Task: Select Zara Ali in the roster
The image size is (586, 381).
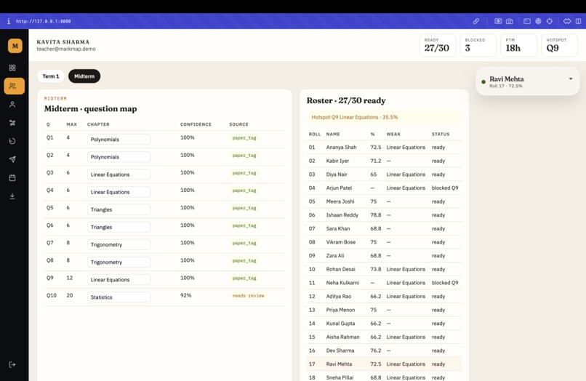Action: [384, 256]
